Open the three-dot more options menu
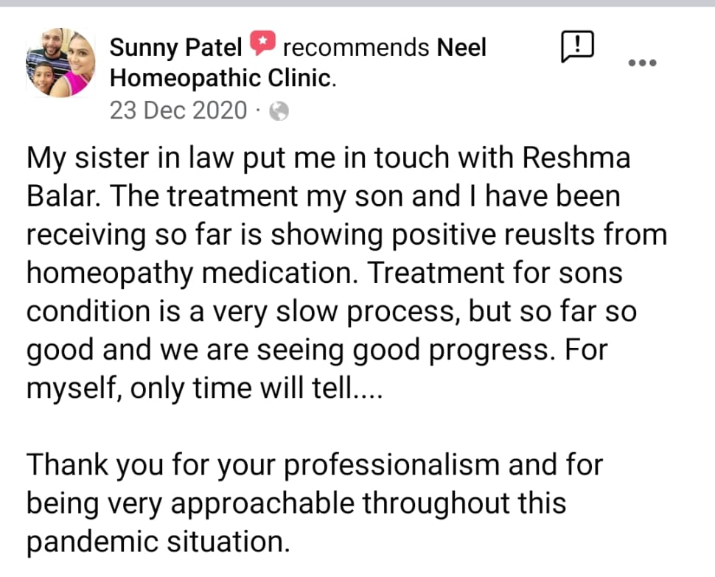The image size is (715, 577). tap(641, 63)
